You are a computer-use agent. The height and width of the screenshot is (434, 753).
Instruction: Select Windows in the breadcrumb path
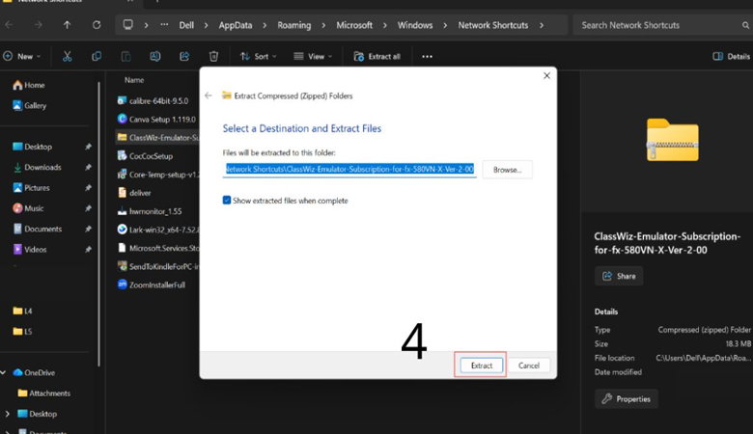pos(415,25)
